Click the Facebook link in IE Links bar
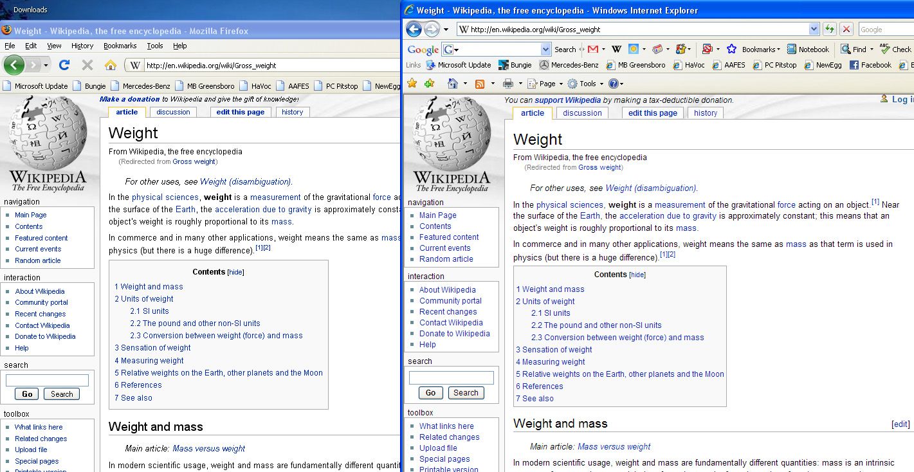Viewport: 914px width, 472px height. coord(870,65)
